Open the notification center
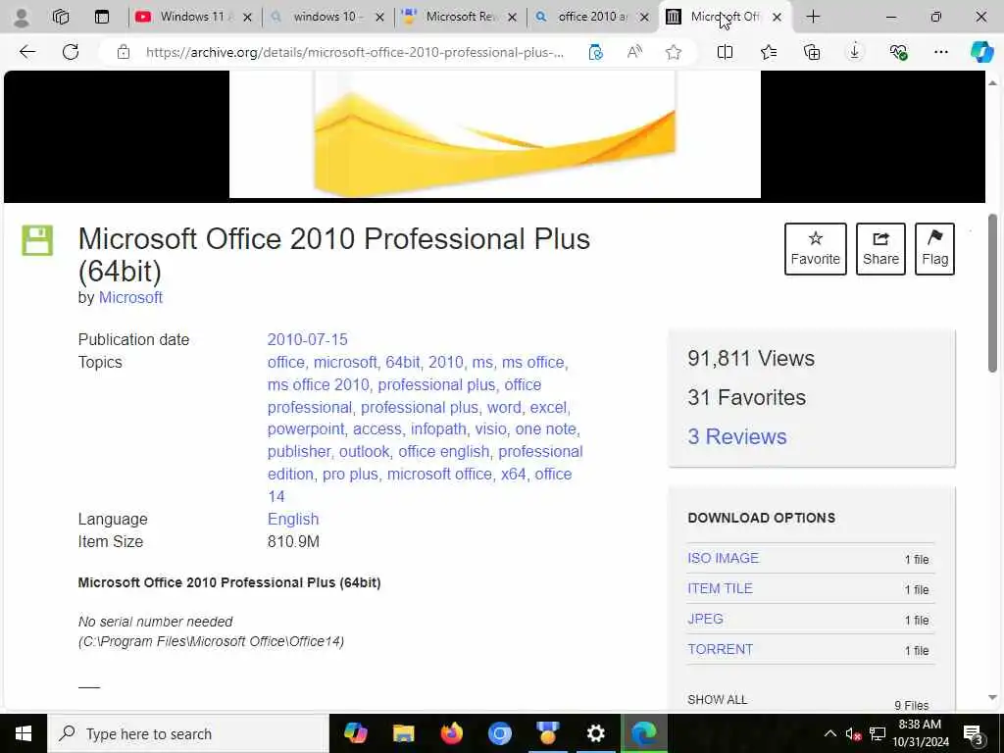 coord(974,734)
